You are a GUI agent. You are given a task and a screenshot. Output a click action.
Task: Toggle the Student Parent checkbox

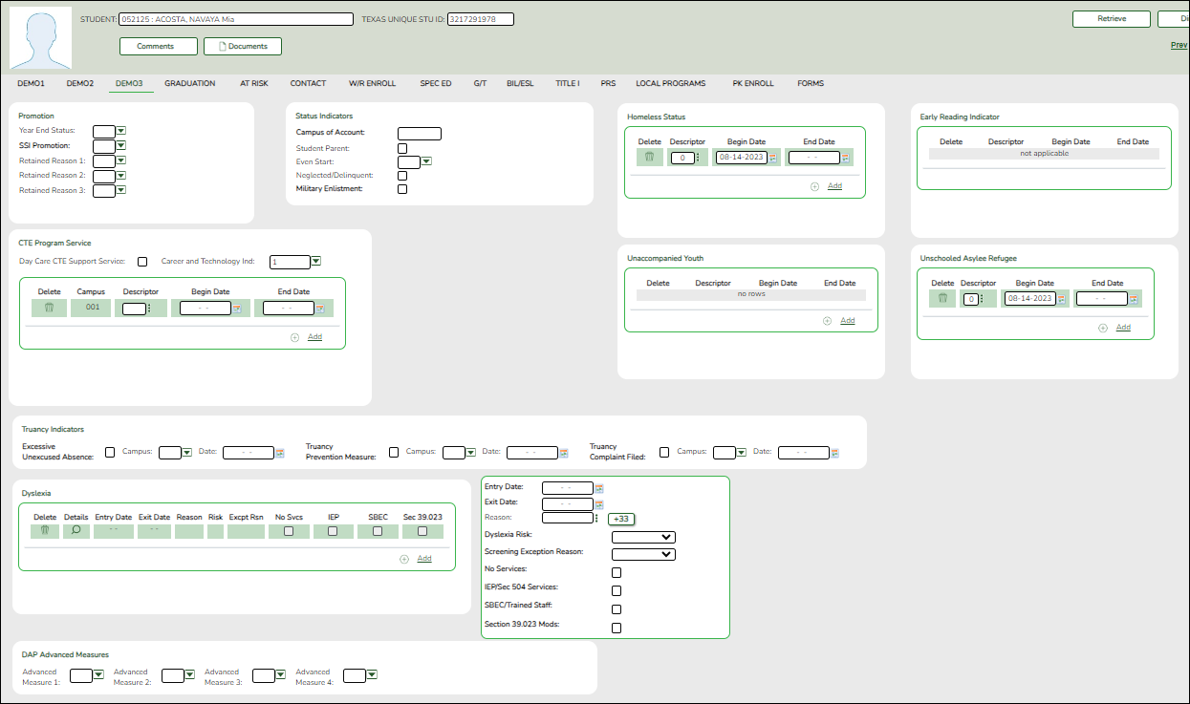point(402,148)
